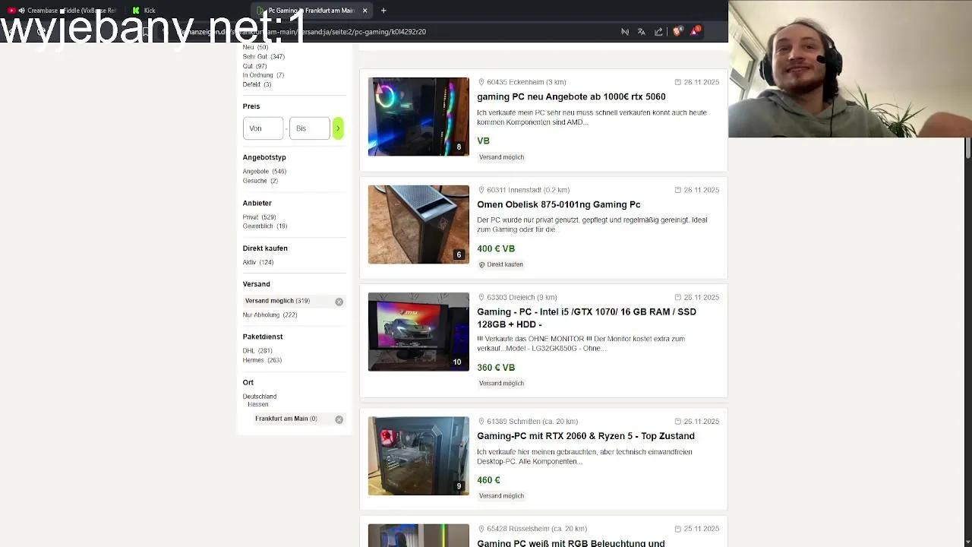Viewport: 972px width, 547px height.
Task: Open thumbnail of Intel i5 GTX 1070 listing
Action: pos(418,332)
